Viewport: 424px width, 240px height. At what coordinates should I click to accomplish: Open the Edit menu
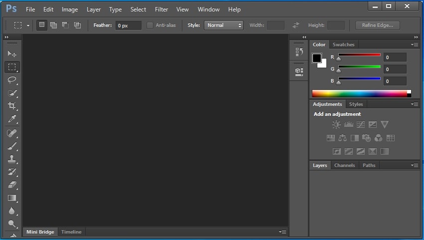48,9
